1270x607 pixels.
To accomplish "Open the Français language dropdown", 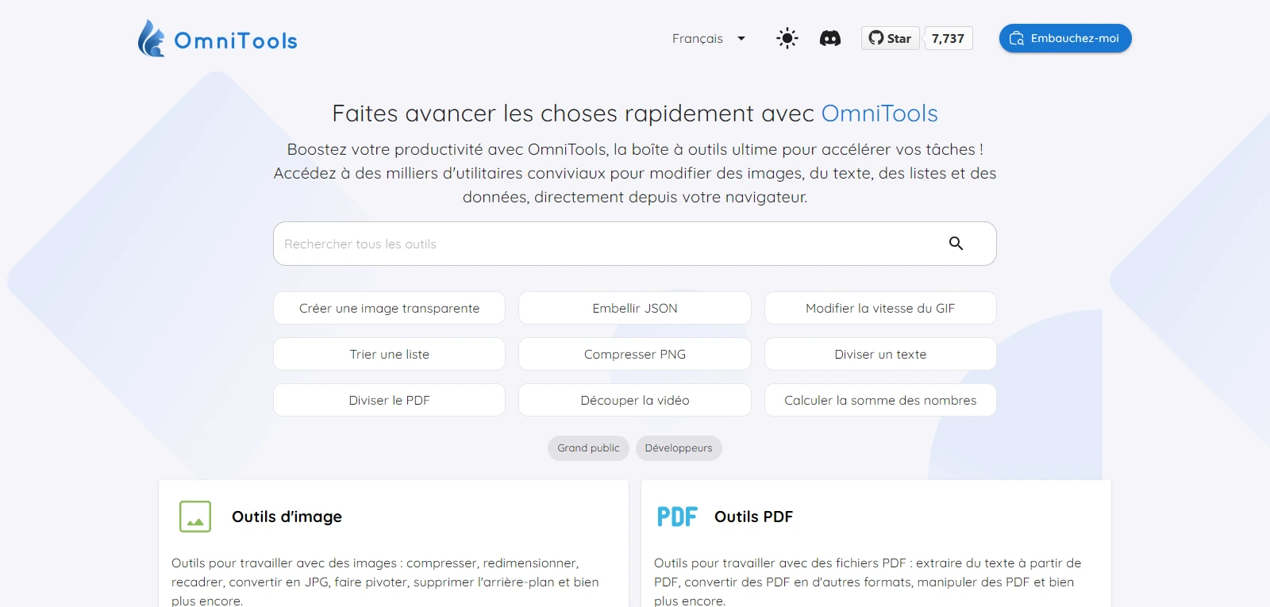I will (x=709, y=38).
